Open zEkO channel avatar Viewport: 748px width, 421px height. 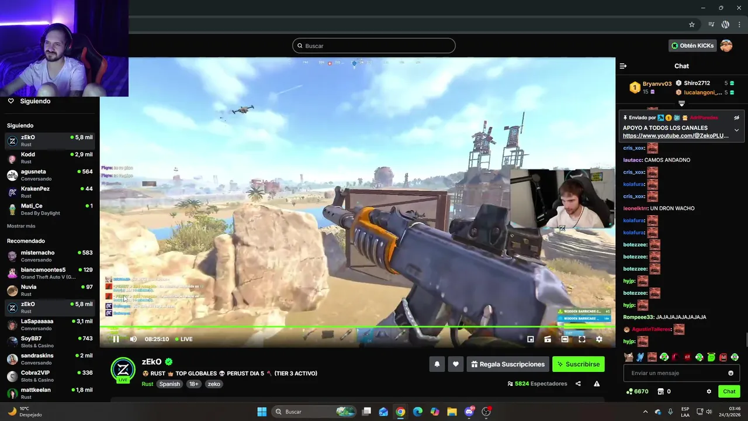[x=123, y=370]
